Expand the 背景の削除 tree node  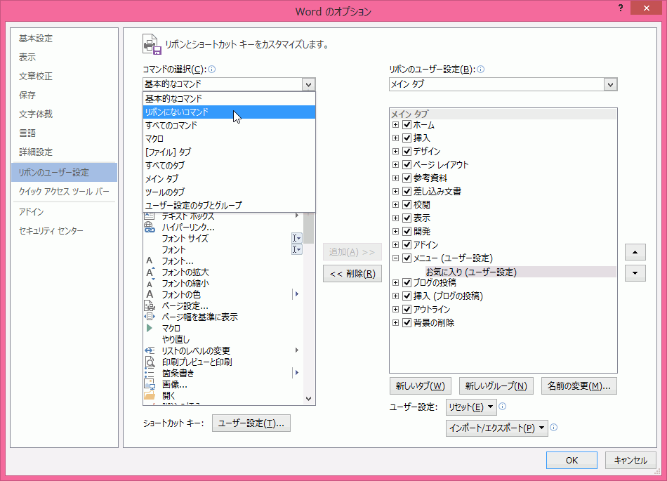tap(395, 322)
